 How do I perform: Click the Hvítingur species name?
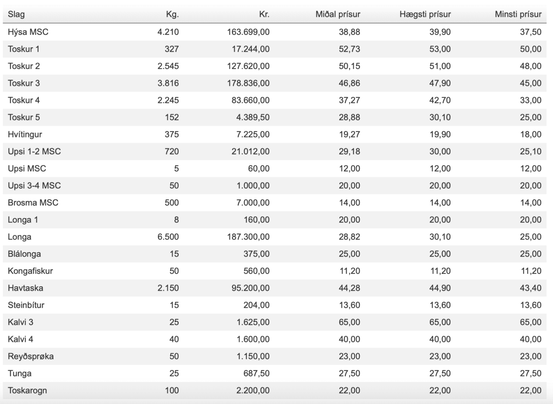[x=25, y=134]
